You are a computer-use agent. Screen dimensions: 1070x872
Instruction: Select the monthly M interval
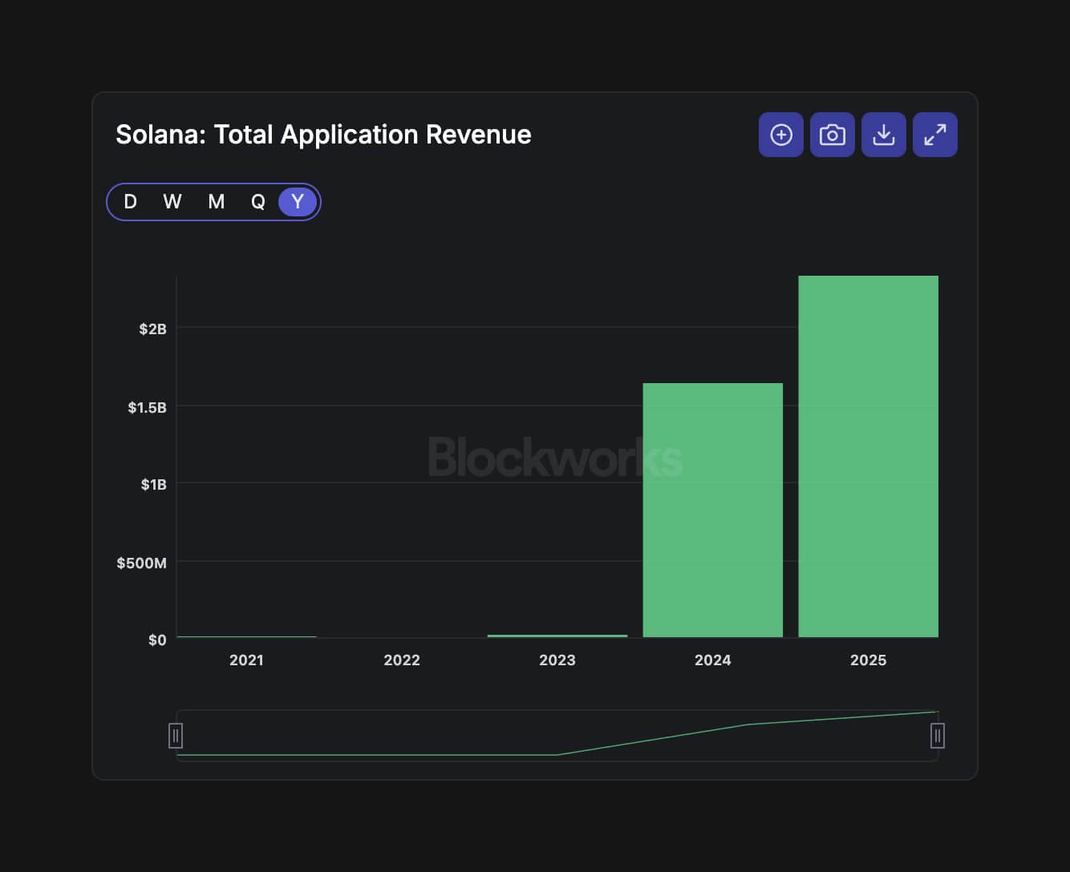[x=215, y=201]
